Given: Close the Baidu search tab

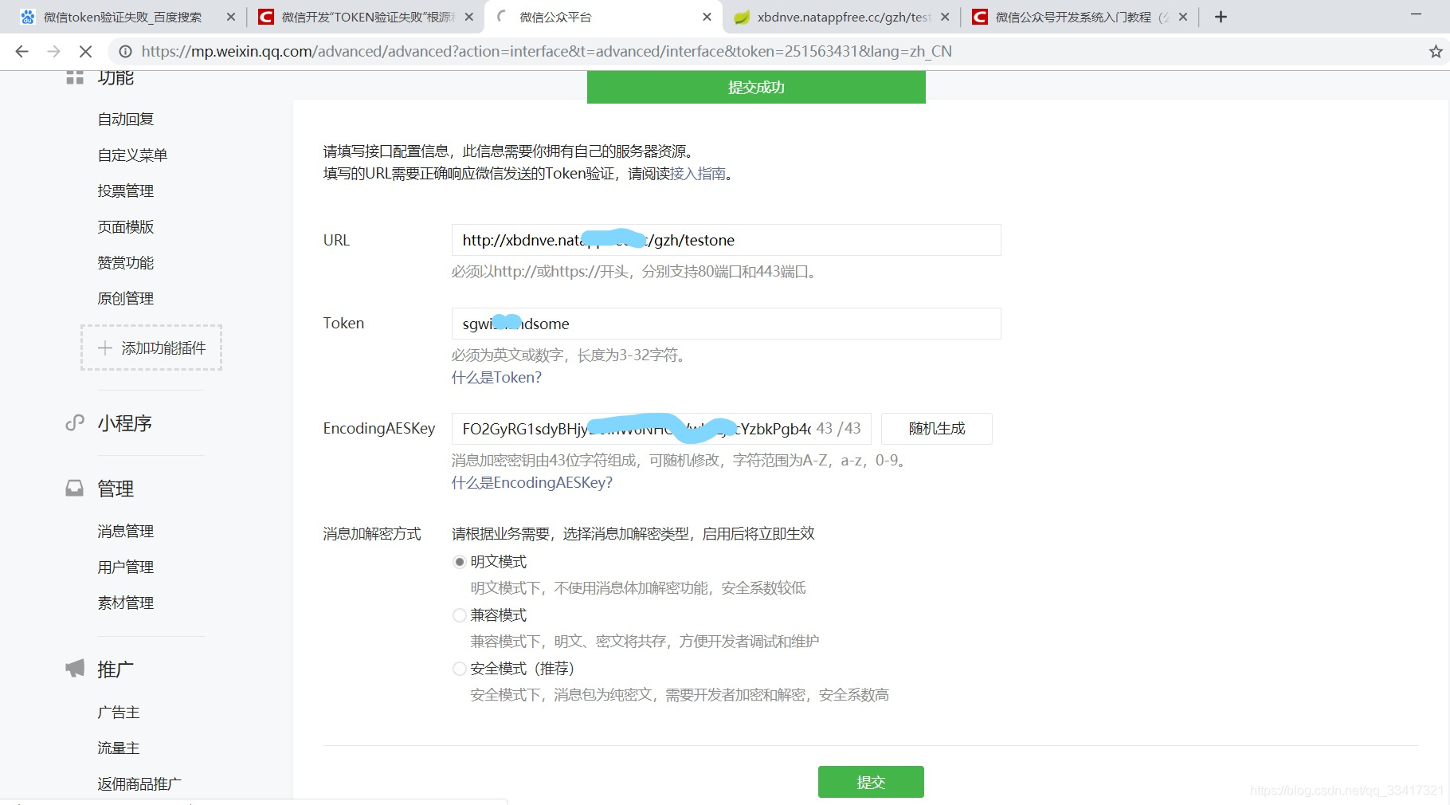Looking at the screenshot, I should [x=231, y=17].
